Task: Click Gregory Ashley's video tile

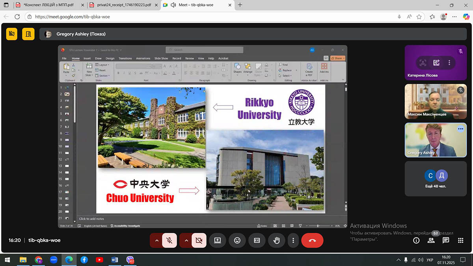Action: [x=436, y=140]
